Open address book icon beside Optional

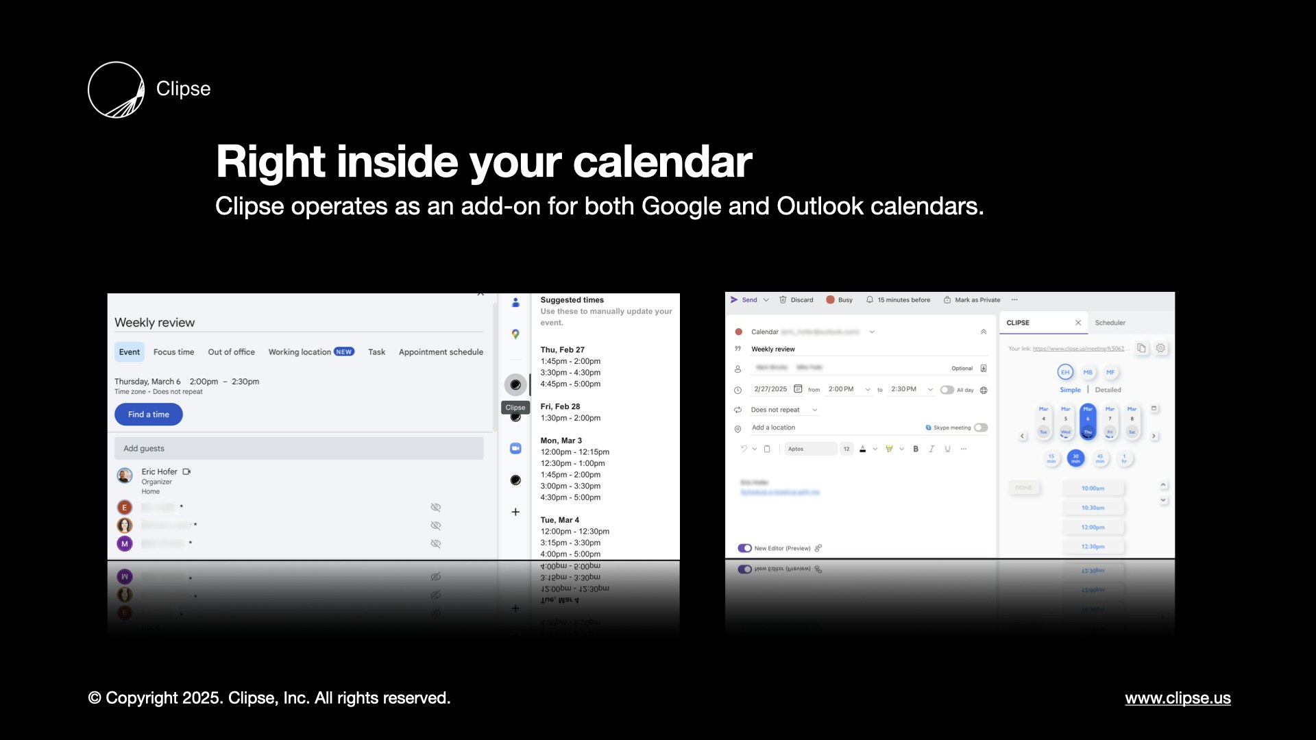pos(984,368)
